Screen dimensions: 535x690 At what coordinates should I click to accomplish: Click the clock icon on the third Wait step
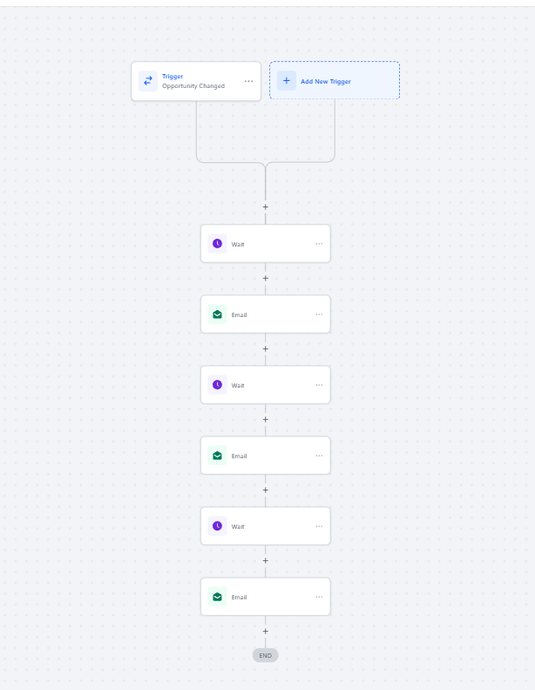[x=217, y=526]
